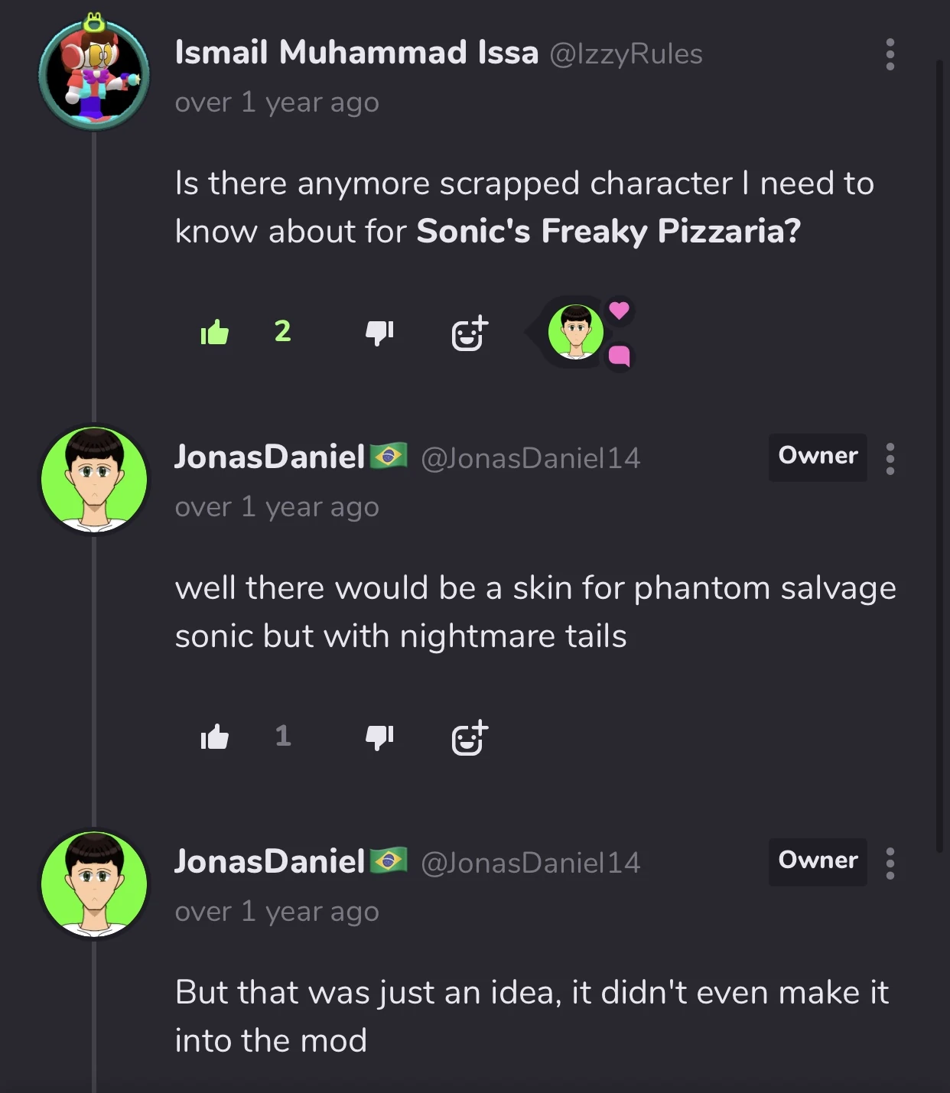
Task: Like Ismail's comment with thumbs up
Action: coord(215,332)
